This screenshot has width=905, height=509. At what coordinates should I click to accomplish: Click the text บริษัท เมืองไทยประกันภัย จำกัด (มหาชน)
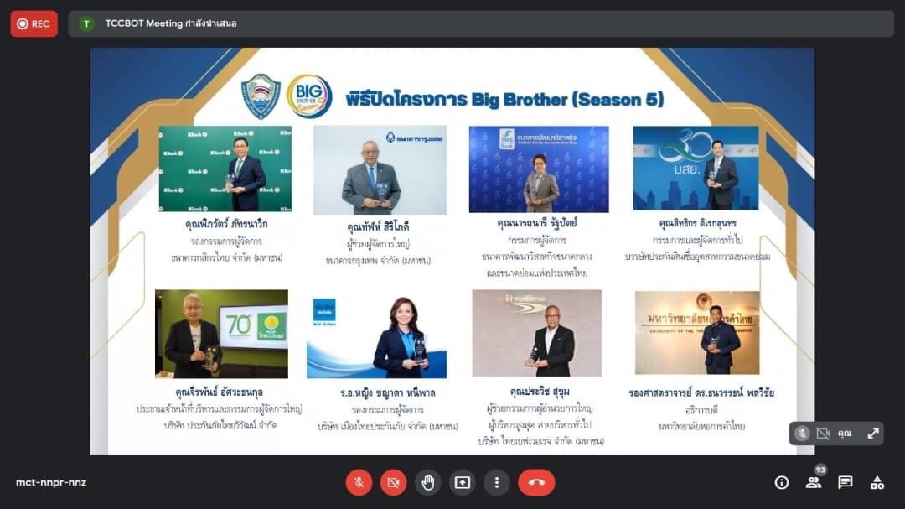(x=388, y=426)
